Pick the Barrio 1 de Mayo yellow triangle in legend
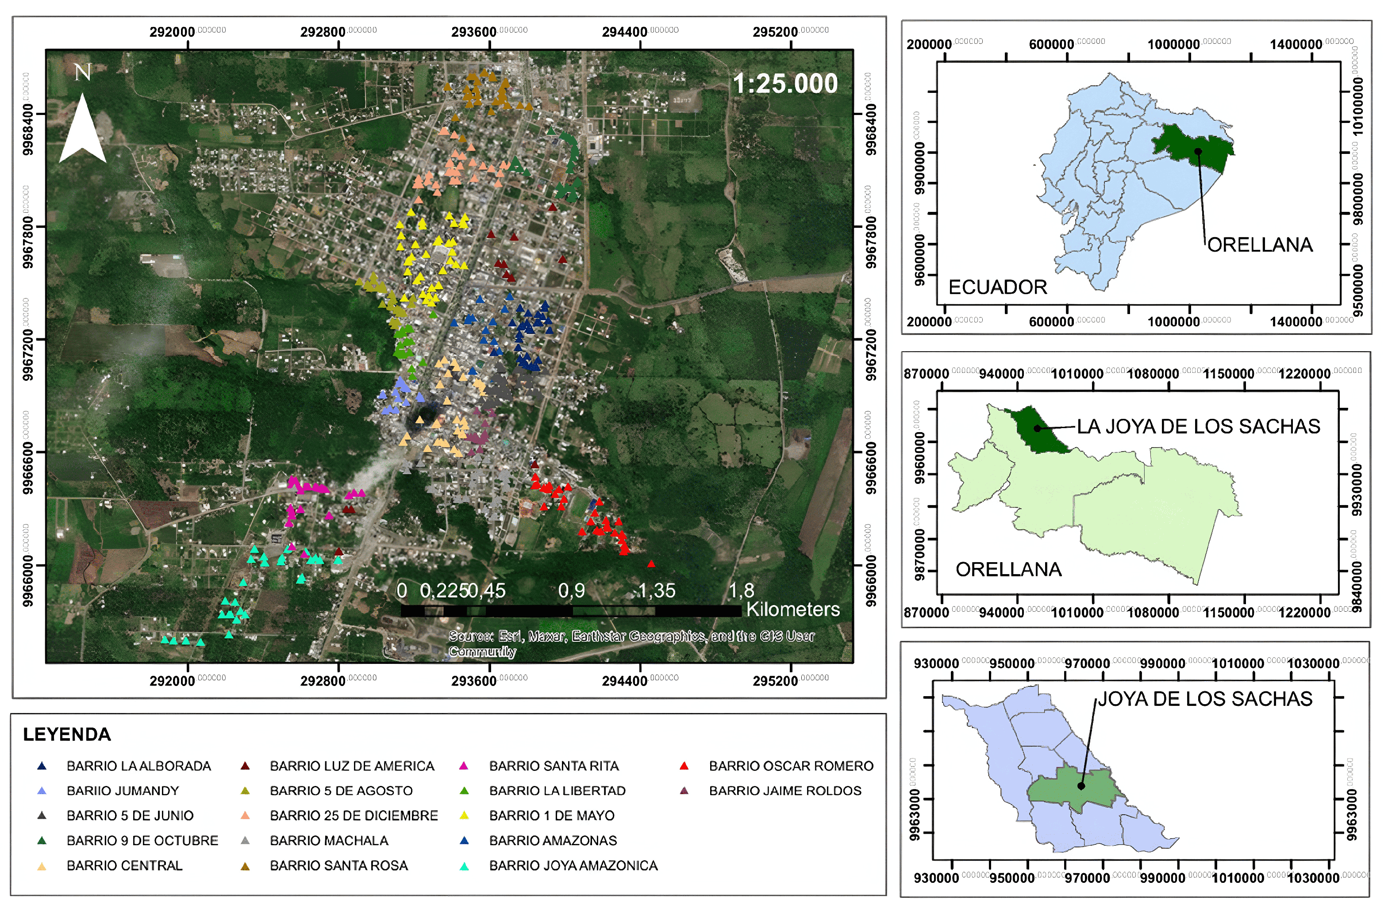The height and width of the screenshot is (912, 1388). (464, 816)
